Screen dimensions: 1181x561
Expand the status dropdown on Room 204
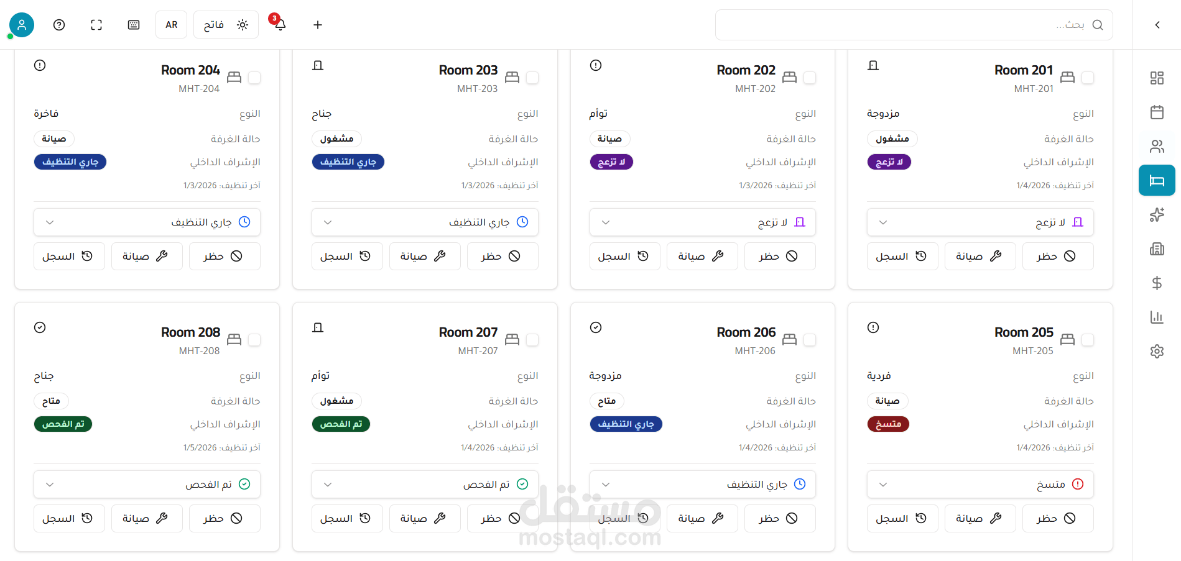click(x=147, y=222)
